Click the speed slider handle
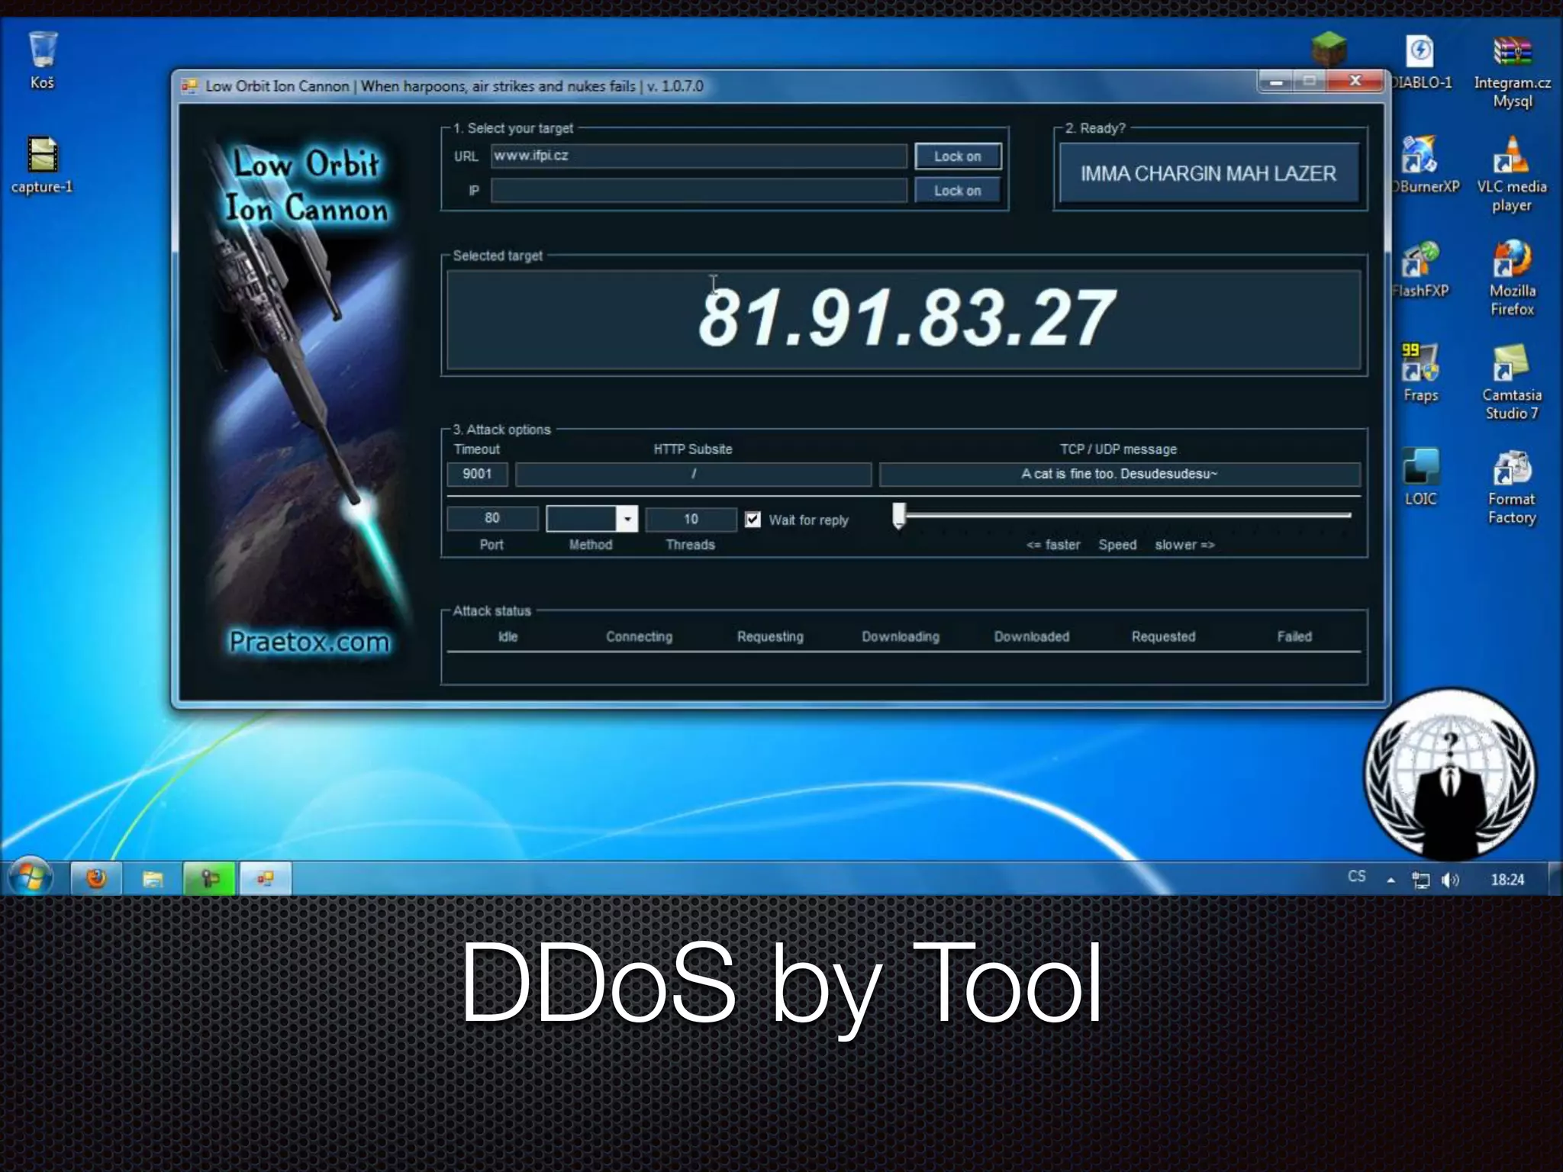The image size is (1563, 1172). click(899, 516)
